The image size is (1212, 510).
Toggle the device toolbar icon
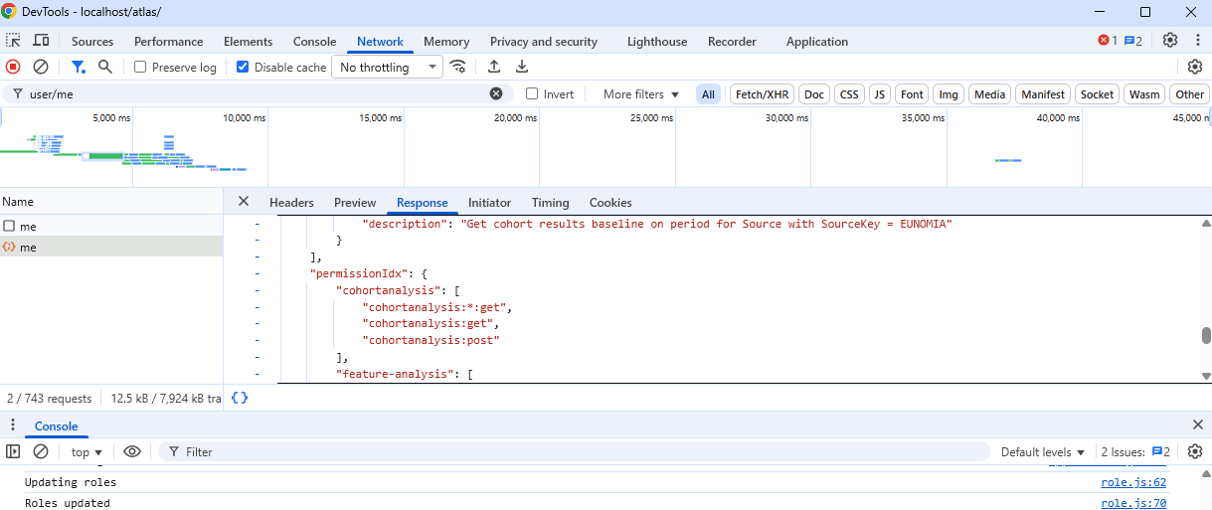tap(41, 41)
